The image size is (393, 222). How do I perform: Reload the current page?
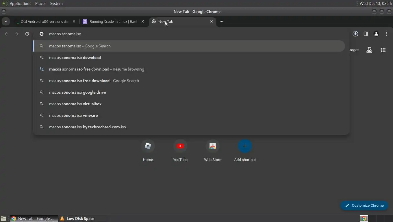pos(27,34)
